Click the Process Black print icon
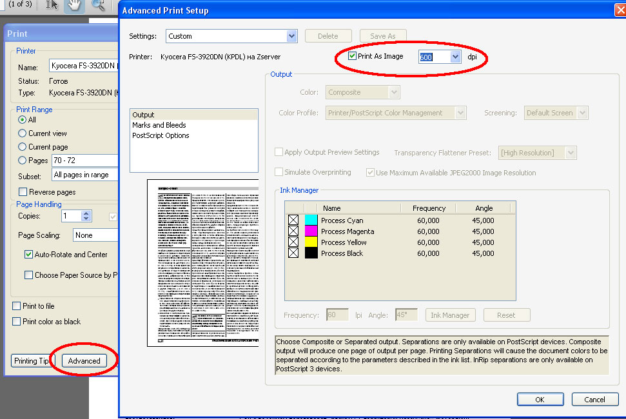This screenshot has height=419, width=626. [293, 253]
